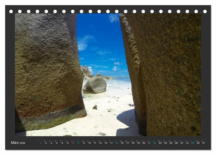Click day 28 in the date strip
This screenshot has width=216, height=155.
(x=187, y=143)
